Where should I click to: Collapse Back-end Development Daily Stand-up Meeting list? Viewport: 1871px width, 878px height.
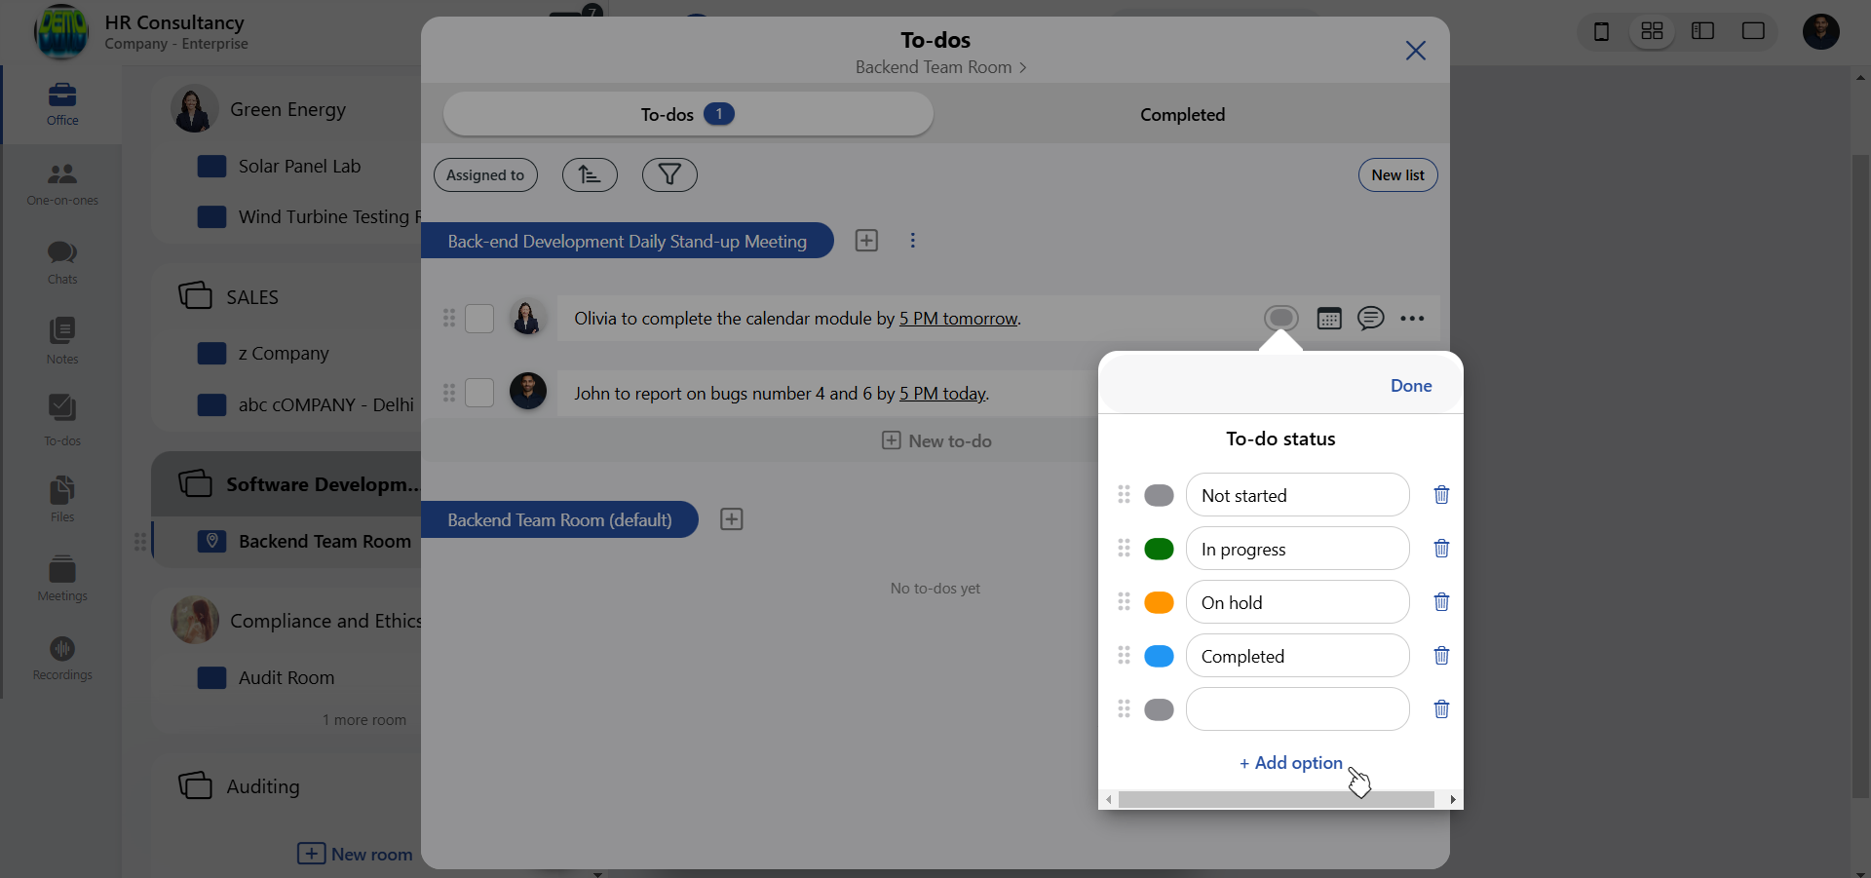coord(628,241)
